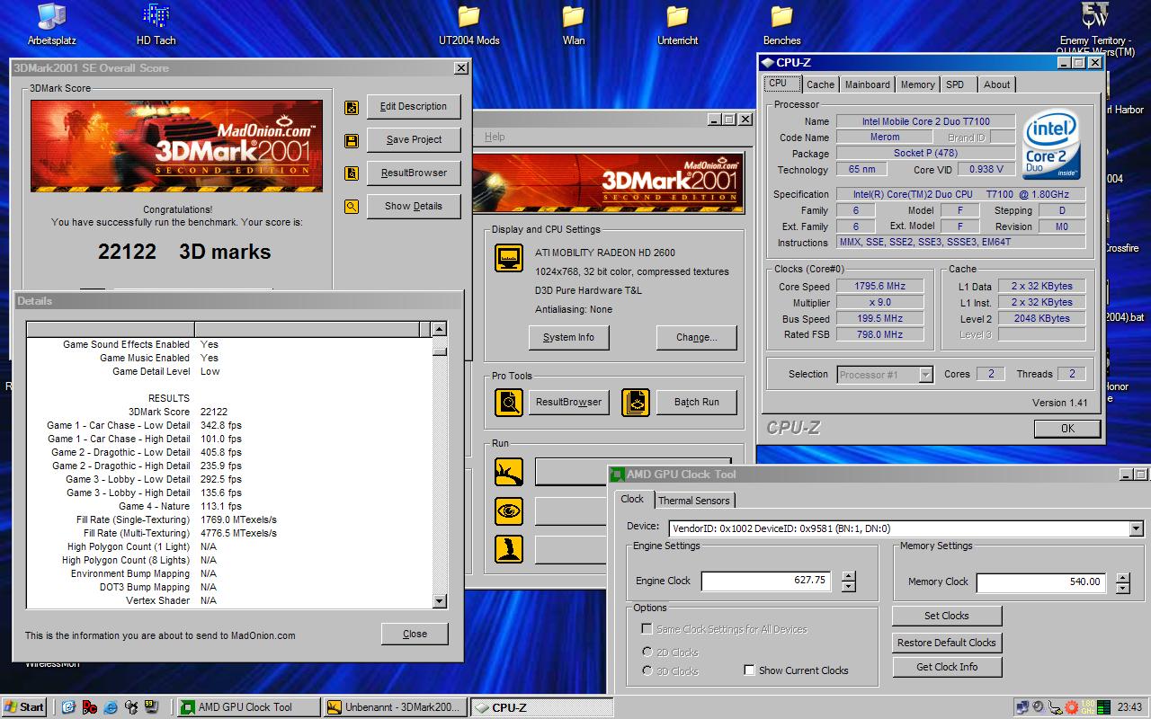The width and height of the screenshot is (1151, 719).
Task: Decrease Memory Clock with down arrow
Action: point(1122,588)
